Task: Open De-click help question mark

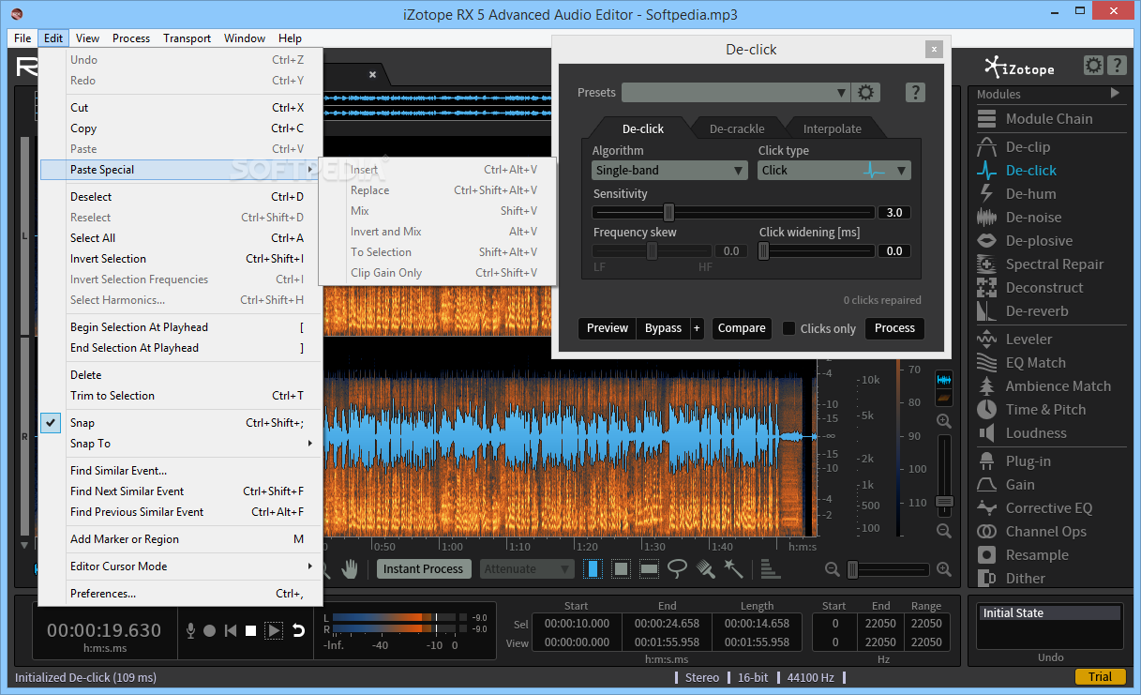Action: (x=916, y=92)
